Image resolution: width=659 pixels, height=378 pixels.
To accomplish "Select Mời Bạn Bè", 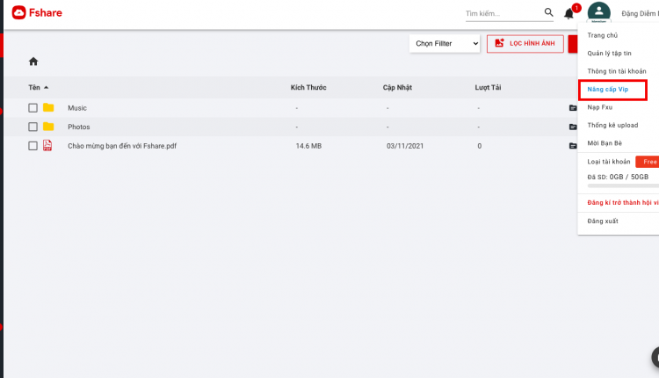I will point(605,143).
